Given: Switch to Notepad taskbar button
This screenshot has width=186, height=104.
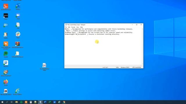Looking at the screenshot, I should [40, 102].
